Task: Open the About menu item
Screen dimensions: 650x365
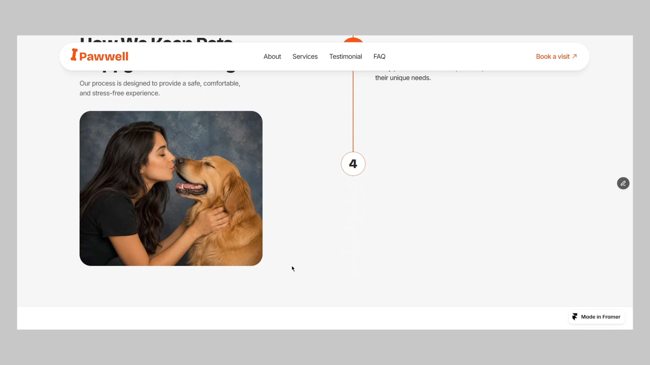Action: pos(272,56)
